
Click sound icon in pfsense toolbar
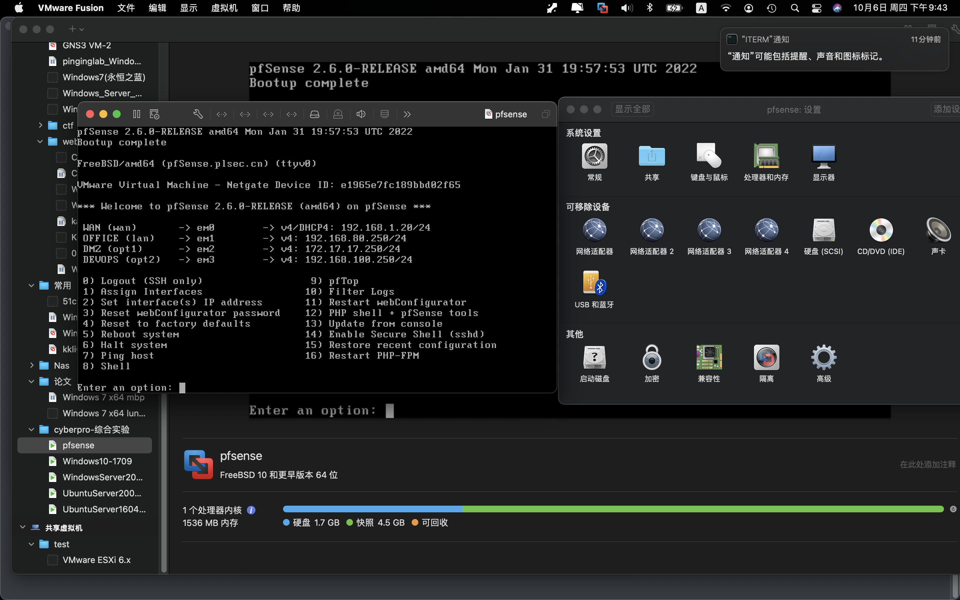pyautogui.click(x=361, y=114)
